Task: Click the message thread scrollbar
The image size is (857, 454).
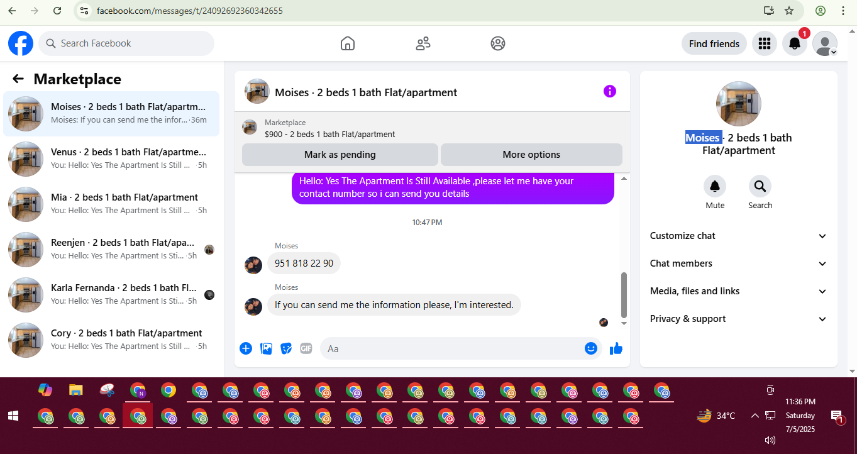Action: coord(624,295)
